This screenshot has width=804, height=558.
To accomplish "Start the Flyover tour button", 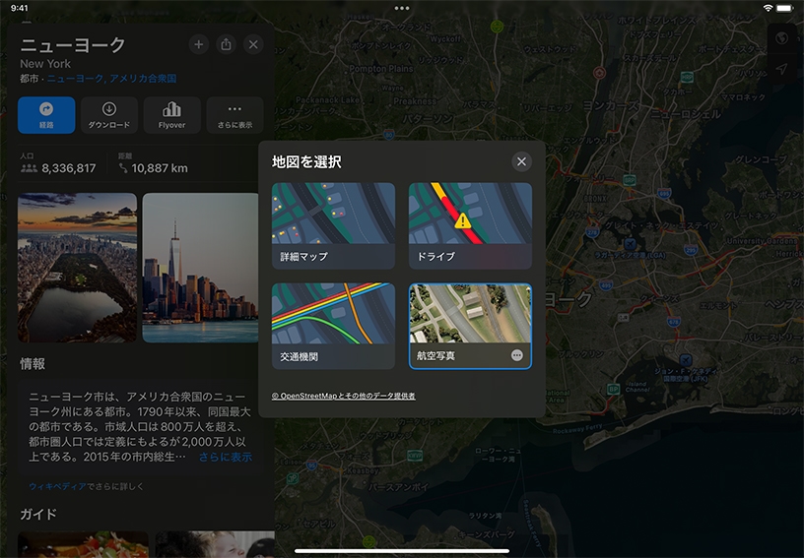I will 171,115.
